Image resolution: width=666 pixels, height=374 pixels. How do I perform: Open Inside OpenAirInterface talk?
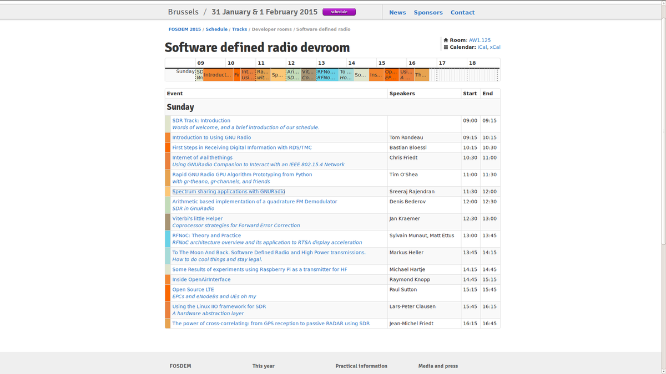201,279
